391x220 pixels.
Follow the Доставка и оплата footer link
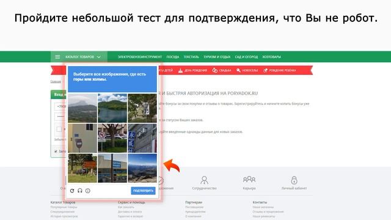[130, 212]
